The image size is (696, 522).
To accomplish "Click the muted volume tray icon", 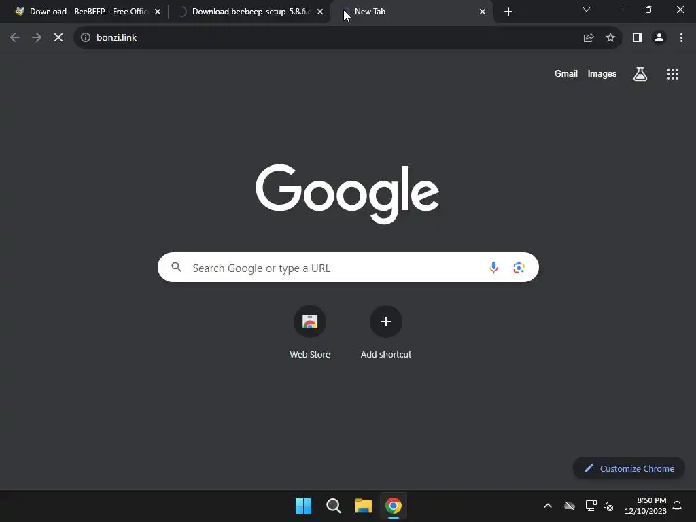I will (x=608, y=506).
